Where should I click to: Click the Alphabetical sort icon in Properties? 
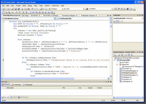(118, 22)
